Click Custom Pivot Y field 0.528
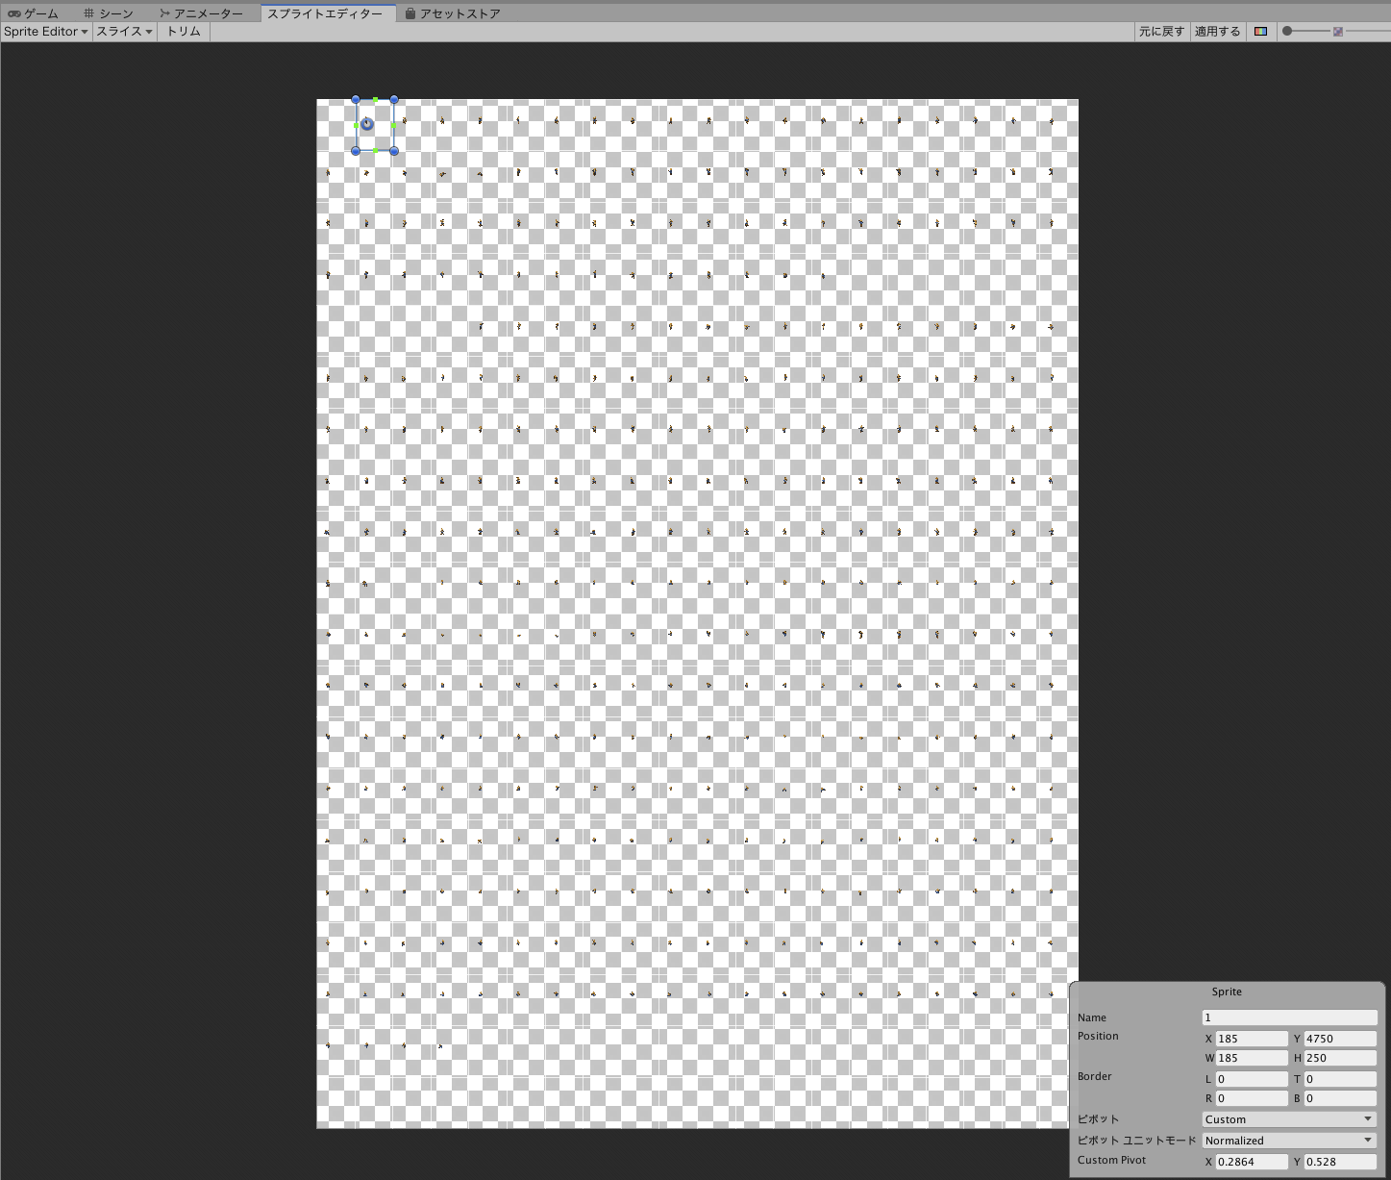 point(1340,1162)
